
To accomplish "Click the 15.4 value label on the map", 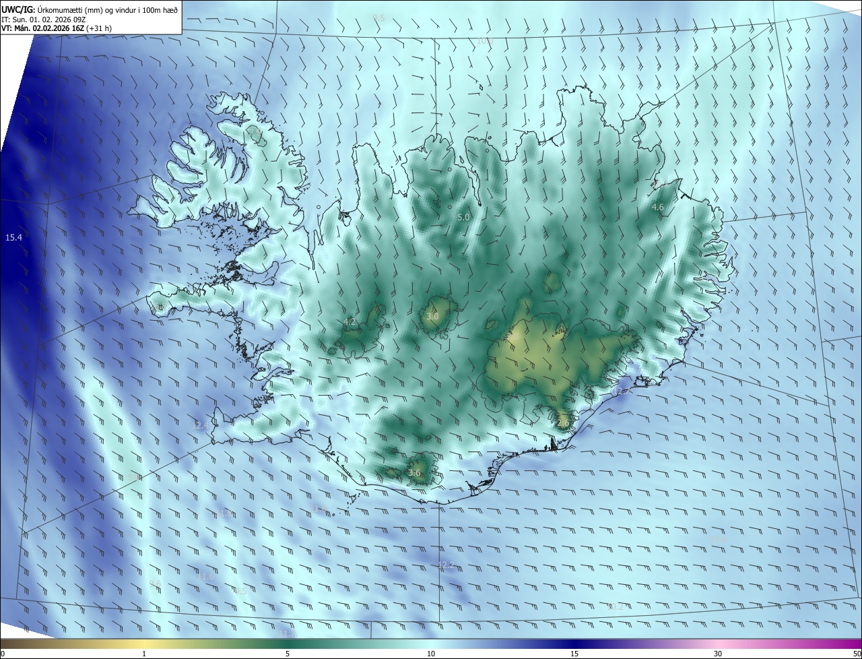I will (x=13, y=238).
